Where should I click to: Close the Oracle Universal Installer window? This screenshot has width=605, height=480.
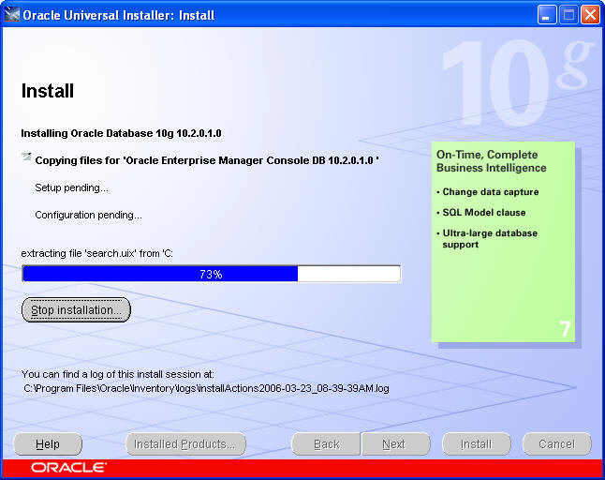(590, 14)
